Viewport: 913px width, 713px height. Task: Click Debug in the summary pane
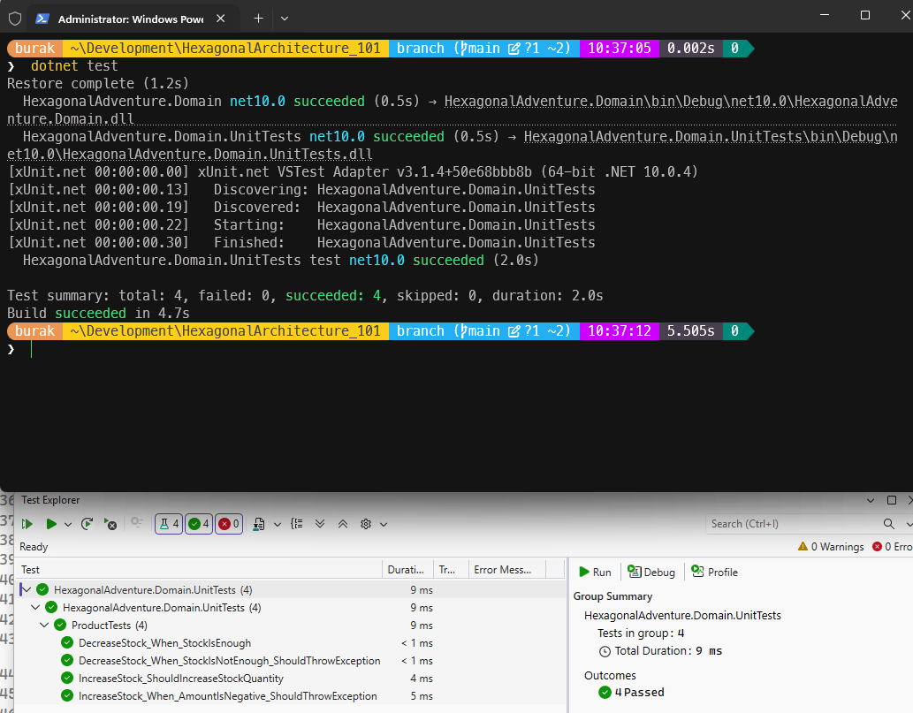pos(651,572)
